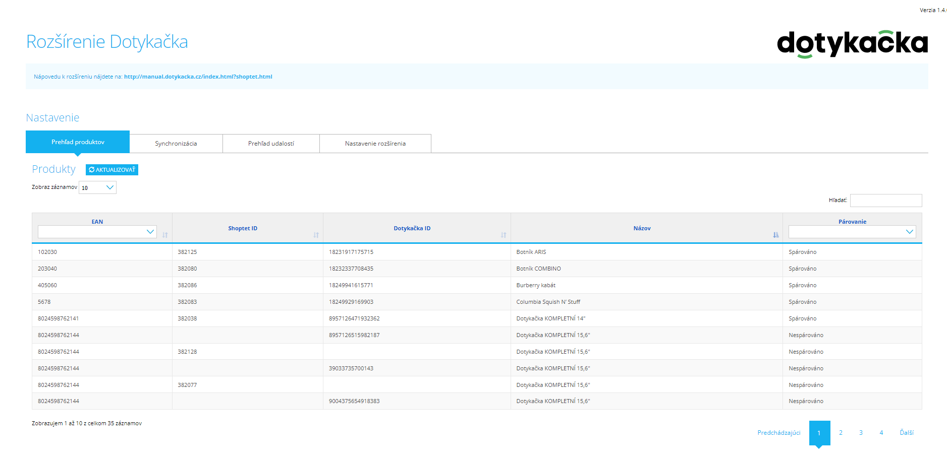Click the Dotykačka ID column header
The width and height of the screenshot is (947, 461).
(x=412, y=228)
